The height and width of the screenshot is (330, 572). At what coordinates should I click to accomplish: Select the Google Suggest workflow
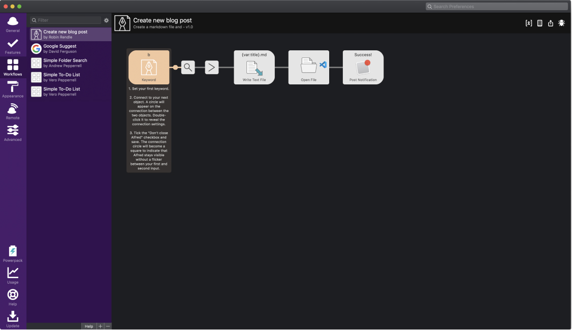[x=71, y=48]
